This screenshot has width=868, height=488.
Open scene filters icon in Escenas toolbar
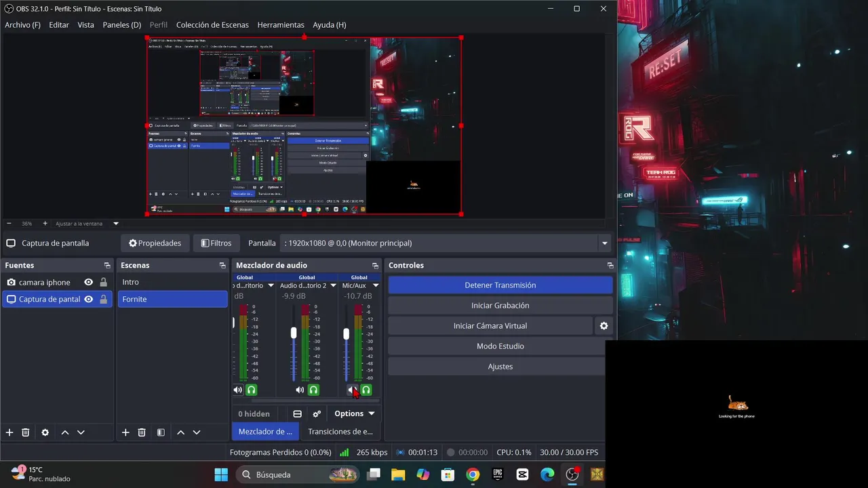tap(161, 432)
